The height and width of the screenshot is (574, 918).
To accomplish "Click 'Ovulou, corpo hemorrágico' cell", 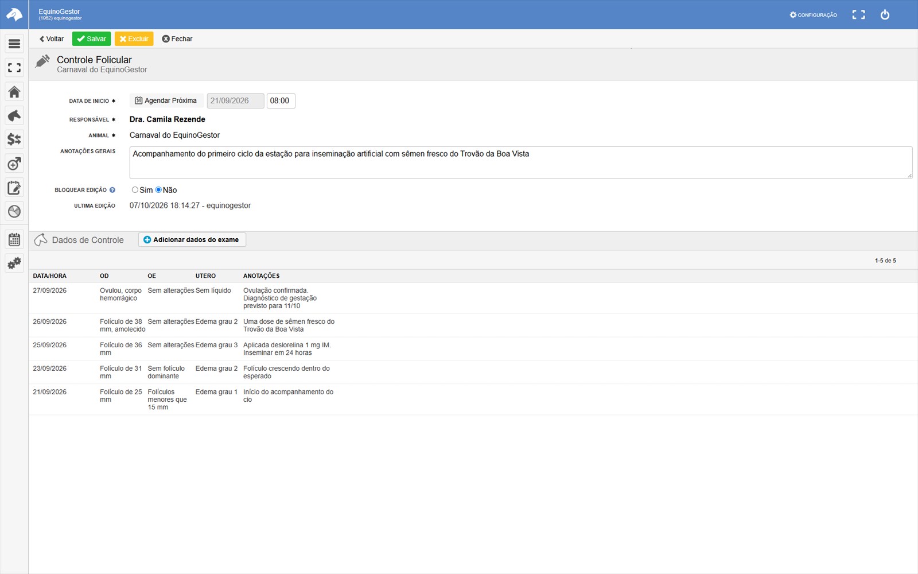I will (120, 294).
